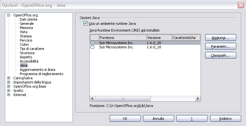Open Accessibilità options
The image size is (246, 126).
(x=29, y=61)
